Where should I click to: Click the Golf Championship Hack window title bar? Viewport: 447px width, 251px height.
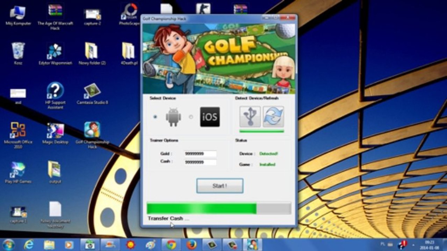pyautogui.click(x=219, y=18)
